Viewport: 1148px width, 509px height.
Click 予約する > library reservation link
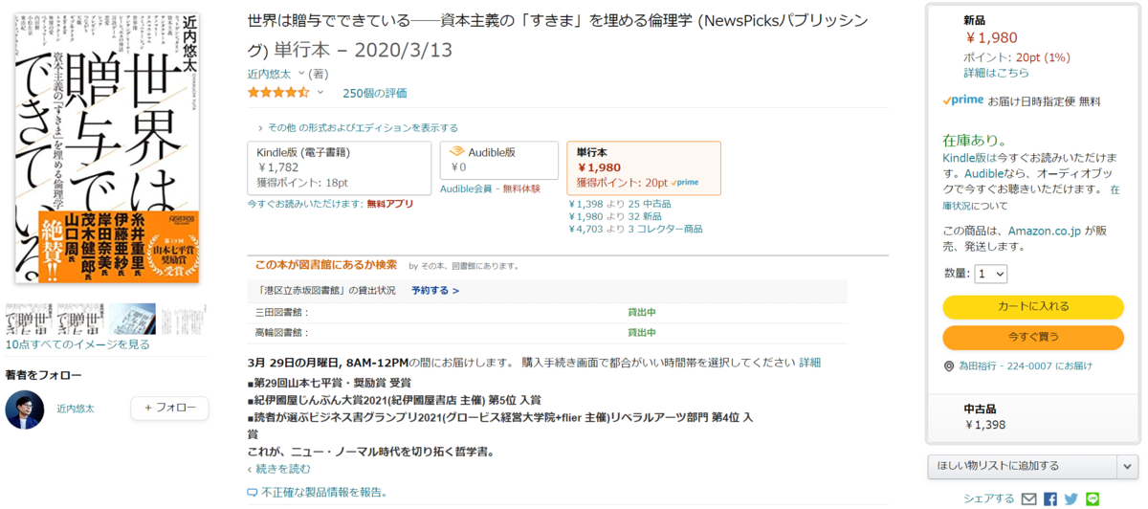[435, 290]
